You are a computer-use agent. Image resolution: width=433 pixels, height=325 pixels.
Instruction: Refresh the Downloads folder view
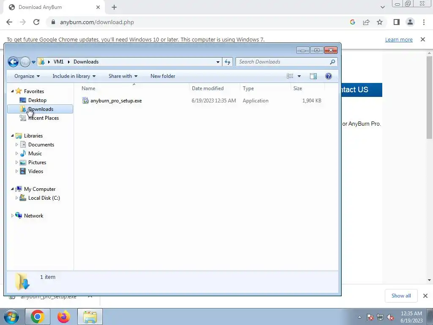(x=227, y=62)
